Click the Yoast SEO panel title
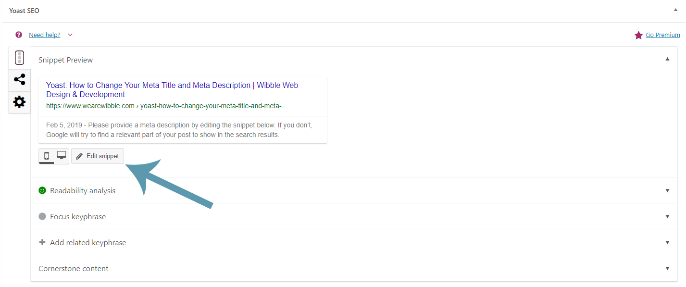Screen dimensions: 686x287 coord(24,10)
